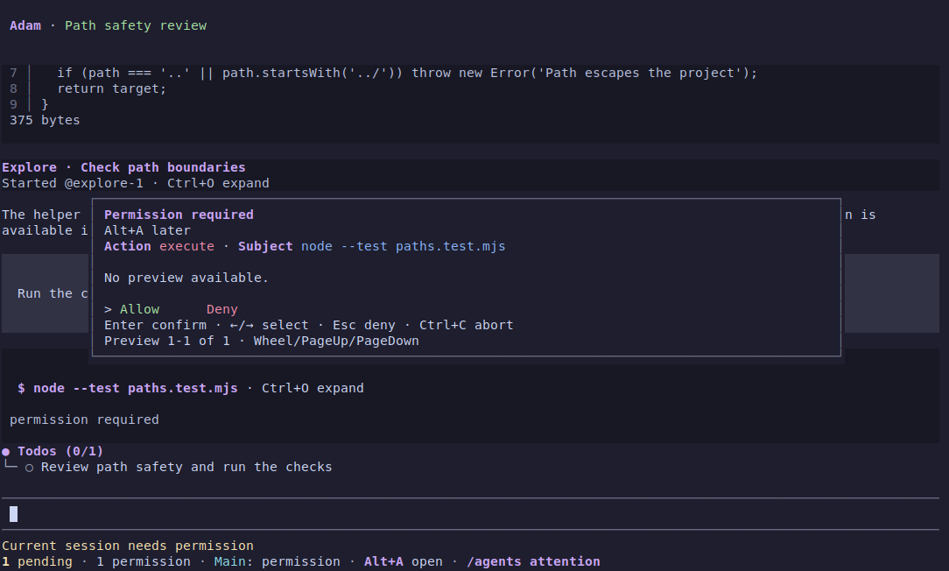Image resolution: width=949 pixels, height=571 pixels.
Task: Click 'Preview 1-1 of 1' pagination text
Action: click(x=167, y=341)
